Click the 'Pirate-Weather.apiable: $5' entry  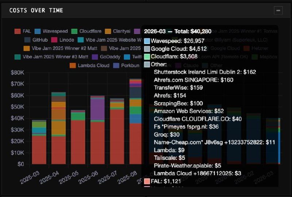(187, 166)
